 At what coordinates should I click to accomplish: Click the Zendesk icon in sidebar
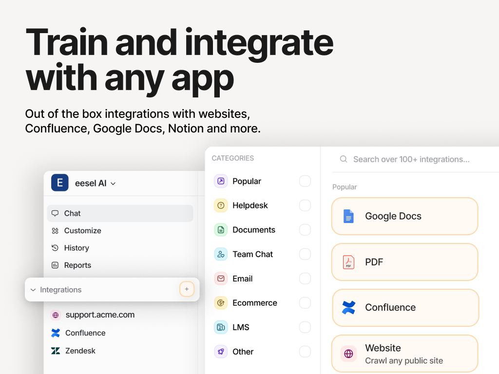click(56, 351)
